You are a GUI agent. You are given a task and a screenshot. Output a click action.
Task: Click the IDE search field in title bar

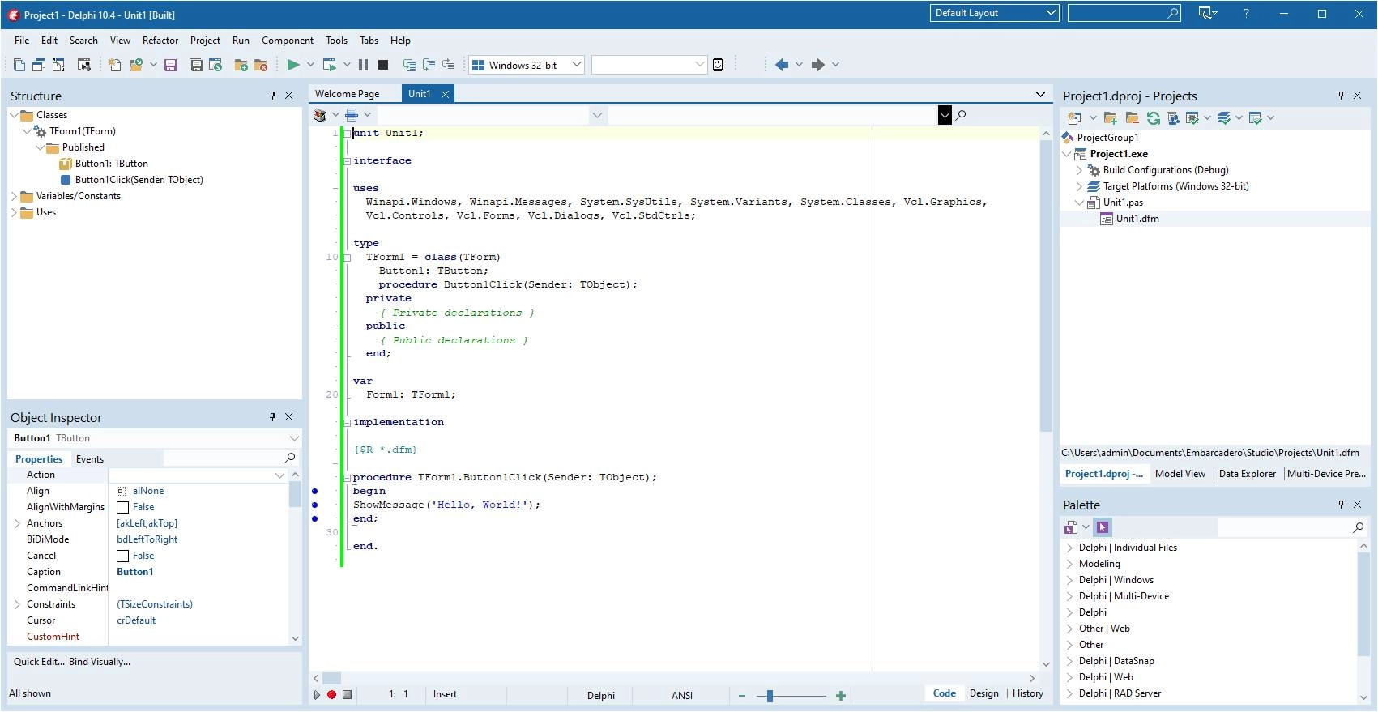[1124, 13]
